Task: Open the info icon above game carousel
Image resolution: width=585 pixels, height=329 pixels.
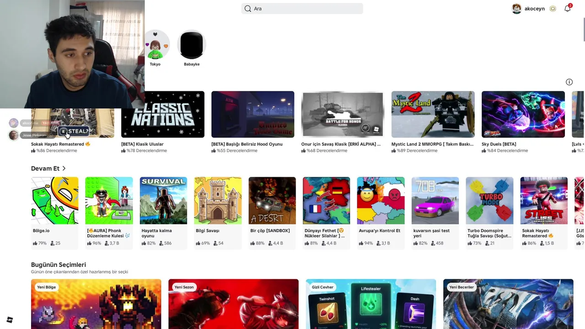Action: coord(569,82)
